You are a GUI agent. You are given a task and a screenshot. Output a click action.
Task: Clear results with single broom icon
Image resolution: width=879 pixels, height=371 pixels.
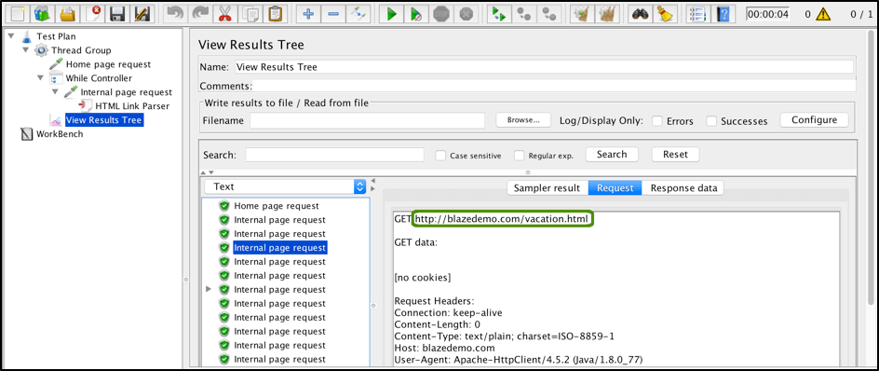[582, 13]
